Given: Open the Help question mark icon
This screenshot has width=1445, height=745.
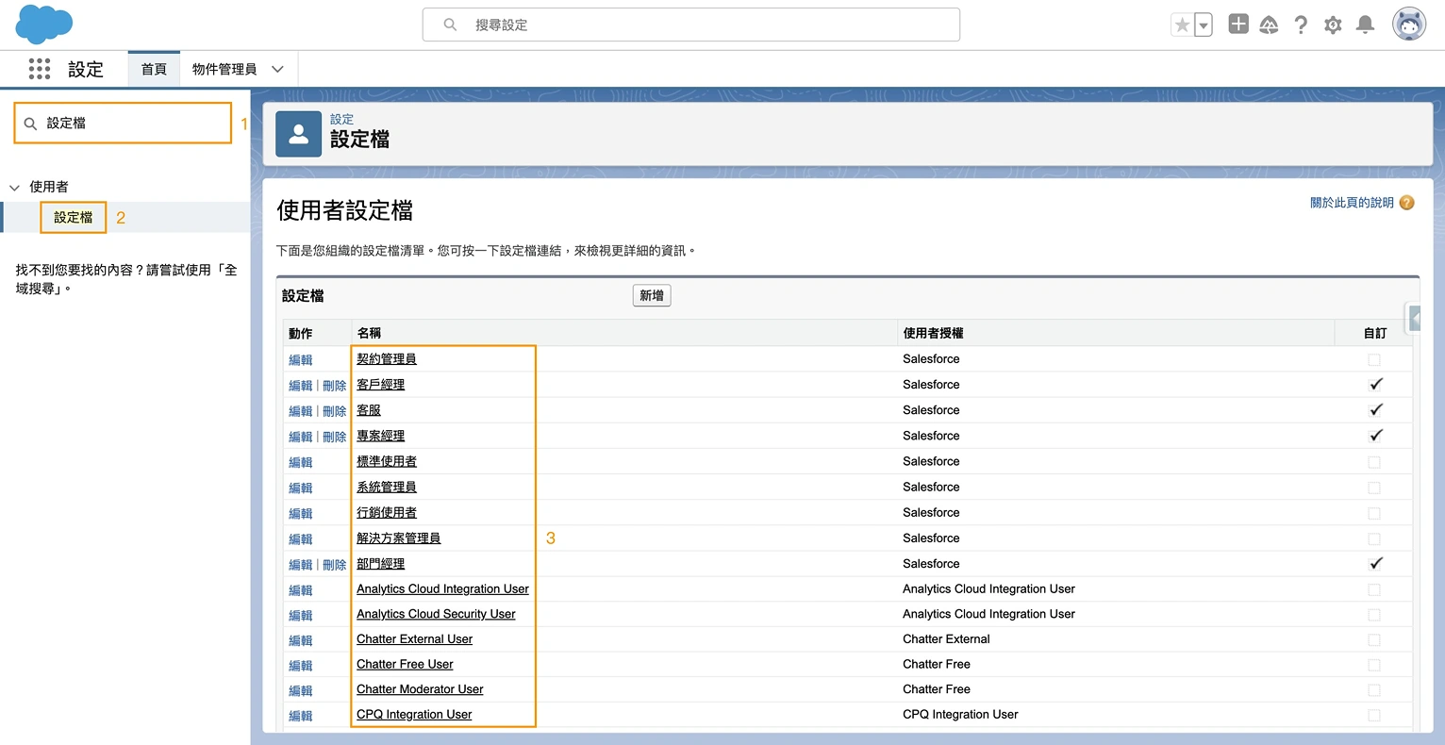Looking at the screenshot, I should tap(1301, 25).
